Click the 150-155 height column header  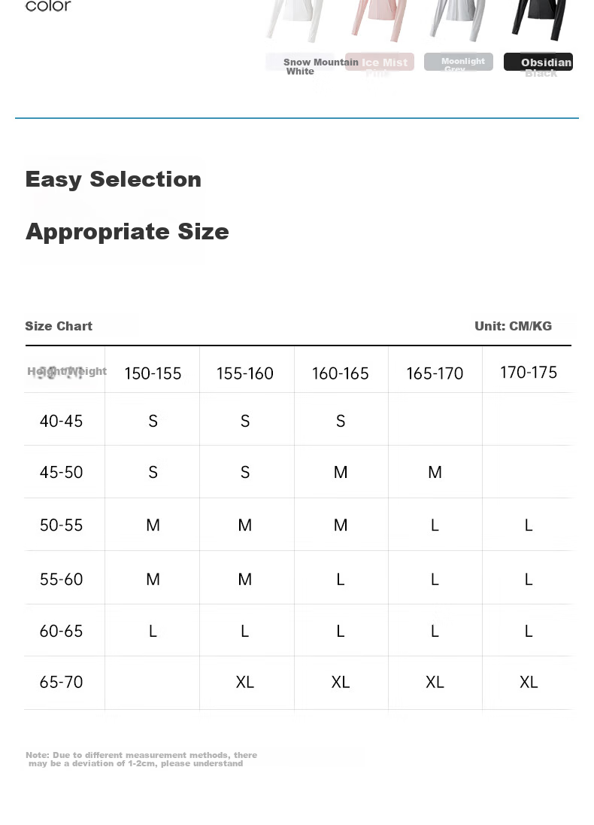coord(153,373)
